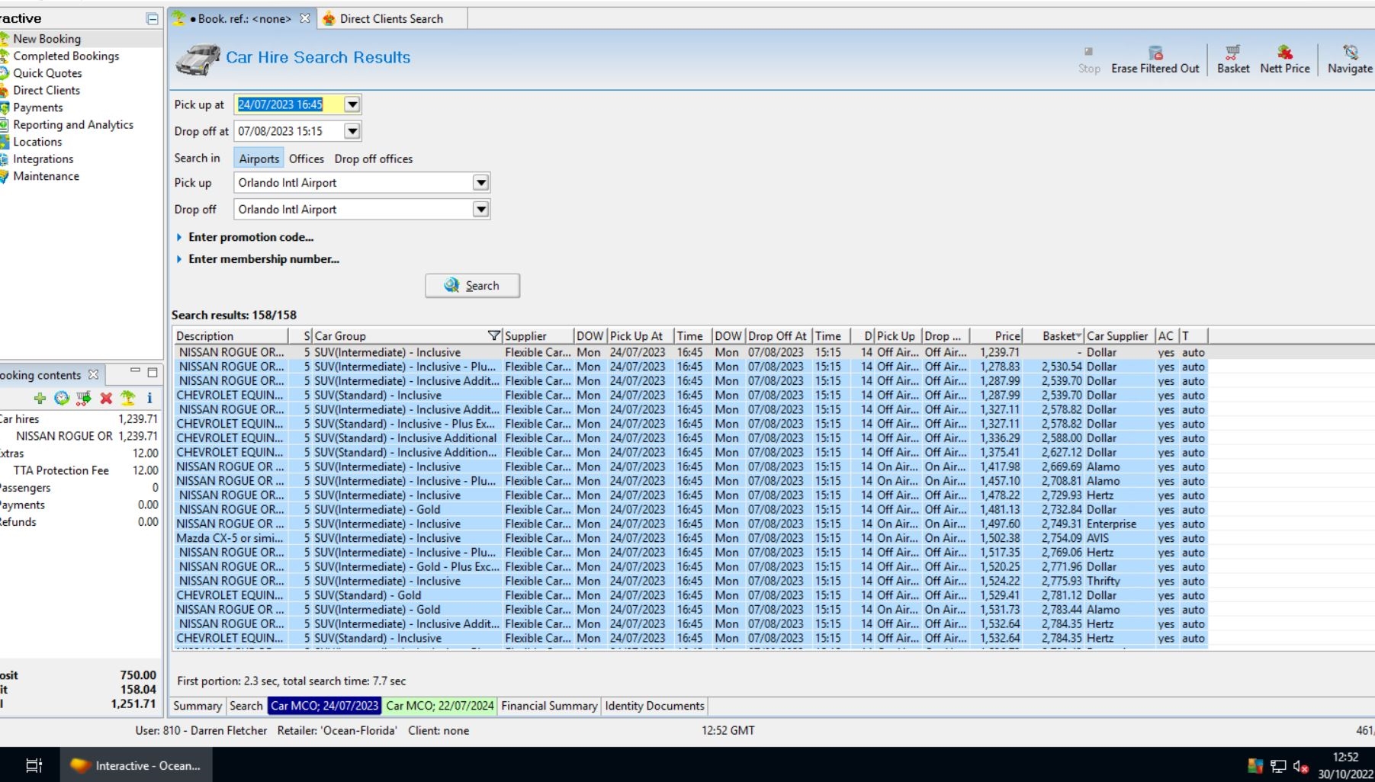Sort results by Description column header
The width and height of the screenshot is (1375, 782).
click(x=231, y=335)
